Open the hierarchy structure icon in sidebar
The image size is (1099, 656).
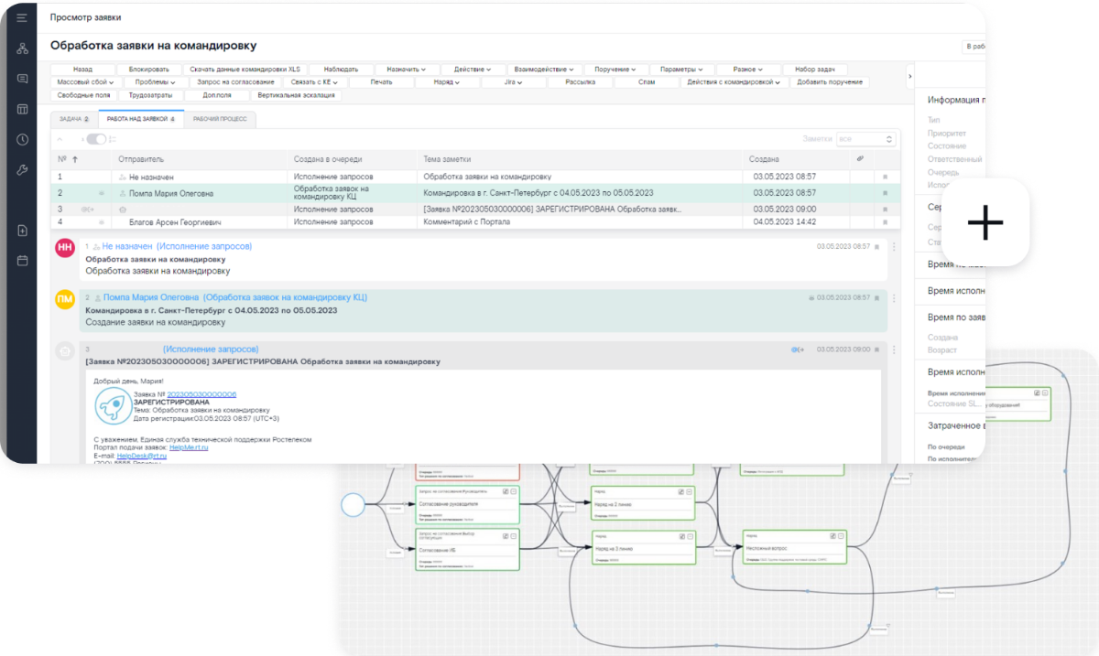point(22,48)
